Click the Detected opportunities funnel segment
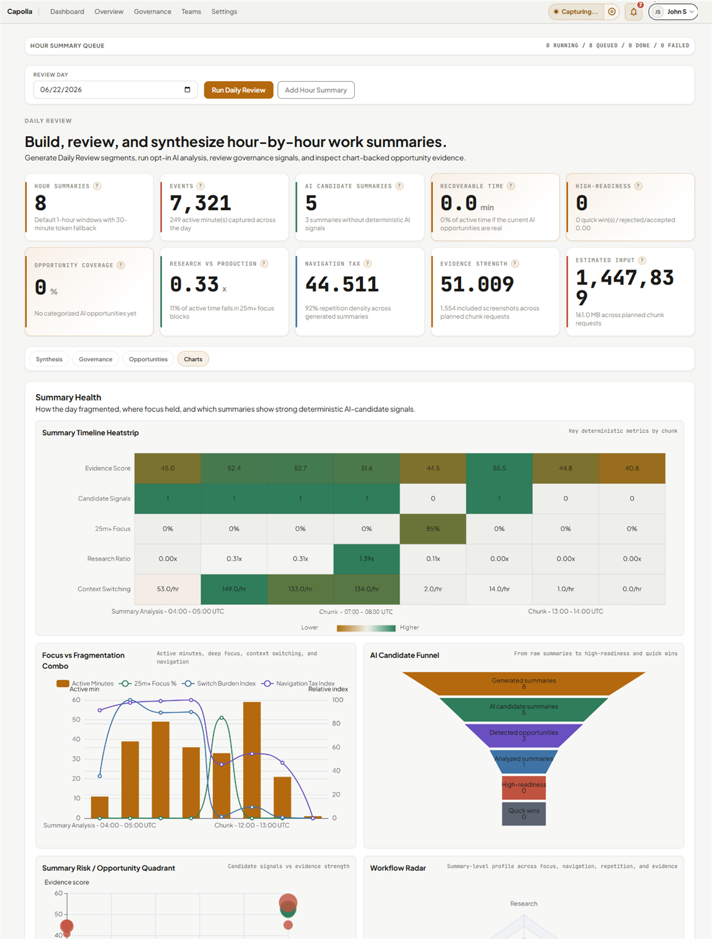This screenshot has height=939, width=712. (x=524, y=736)
